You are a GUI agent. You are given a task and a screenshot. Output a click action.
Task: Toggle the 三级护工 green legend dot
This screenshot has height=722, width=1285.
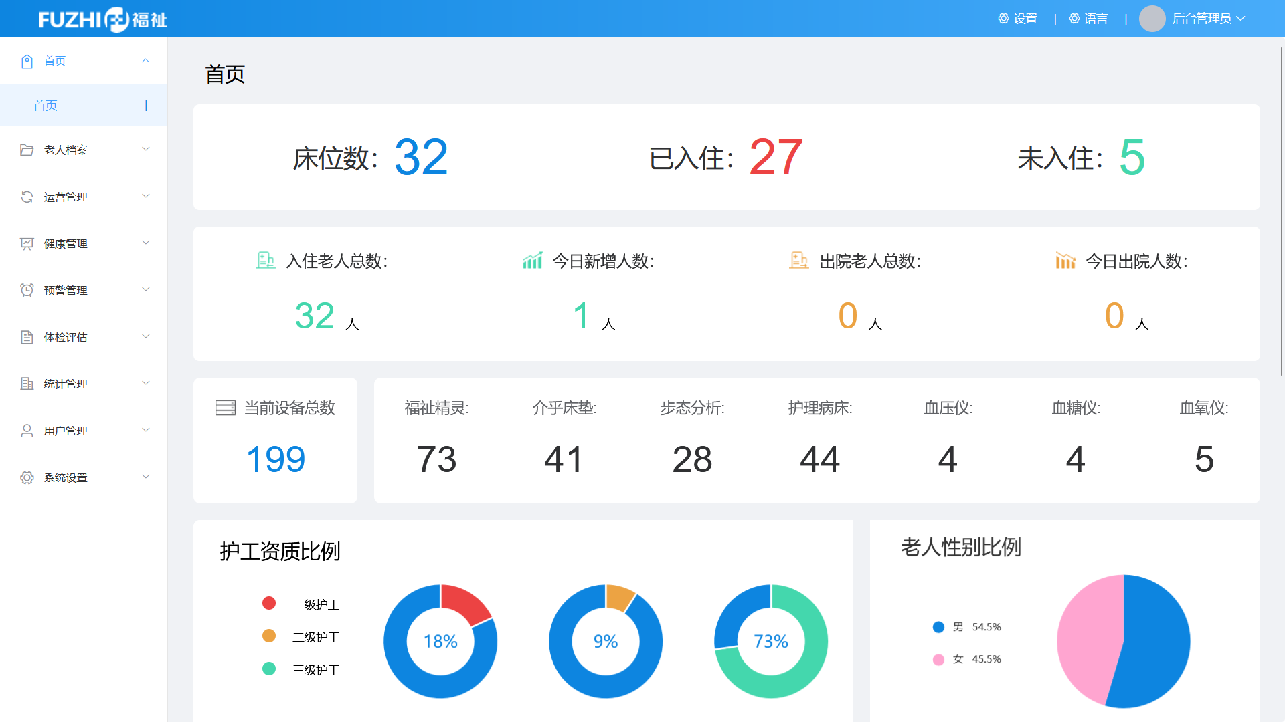coord(269,669)
